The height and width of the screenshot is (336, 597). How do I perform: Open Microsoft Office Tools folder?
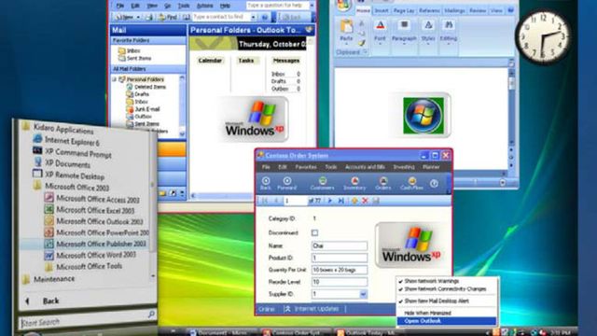point(83,266)
